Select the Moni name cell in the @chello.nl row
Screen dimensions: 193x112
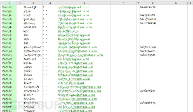click(x=7, y=7)
